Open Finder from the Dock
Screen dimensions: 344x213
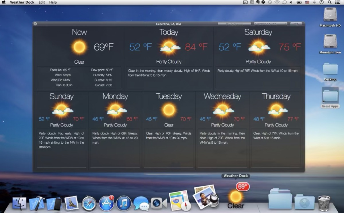click(19, 203)
